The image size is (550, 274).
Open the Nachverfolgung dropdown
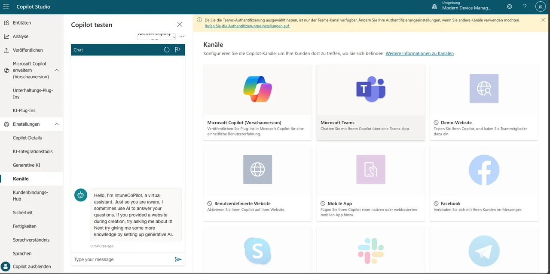[156, 36]
